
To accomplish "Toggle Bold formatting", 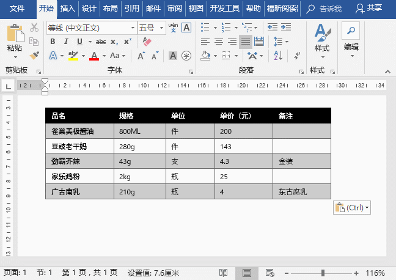I will (53, 42).
